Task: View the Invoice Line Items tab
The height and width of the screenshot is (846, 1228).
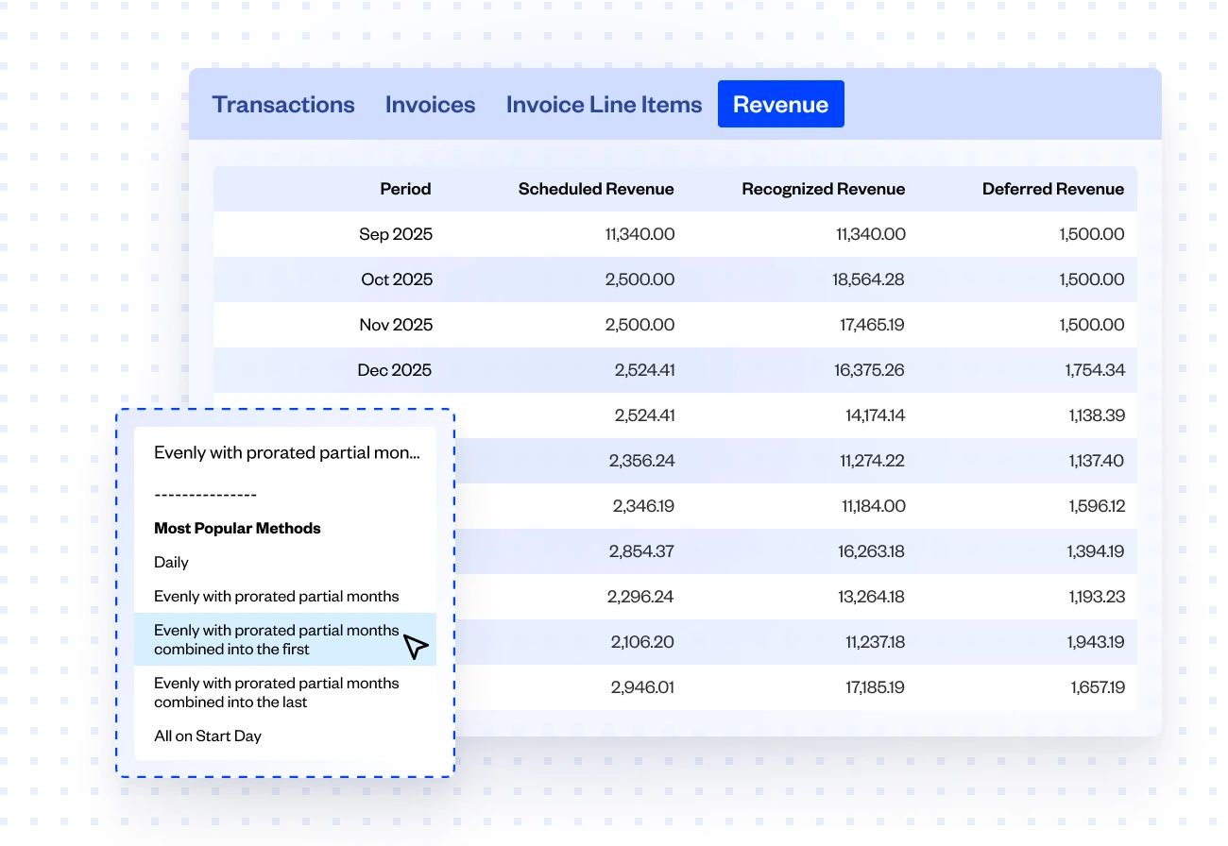Action: point(604,104)
